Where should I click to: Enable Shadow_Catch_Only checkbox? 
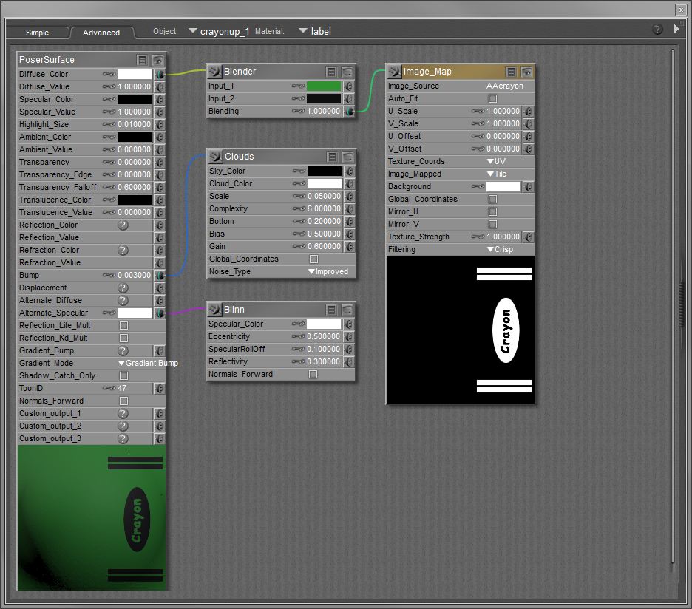pyautogui.click(x=123, y=375)
